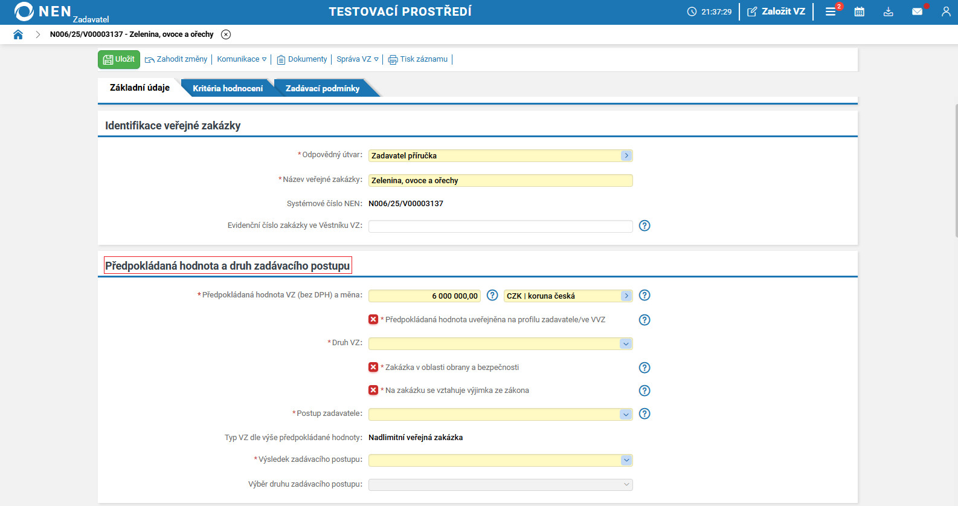Show help icon next to Postup zadavatele
The width and height of the screenshot is (958, 506).
[645, 414]
